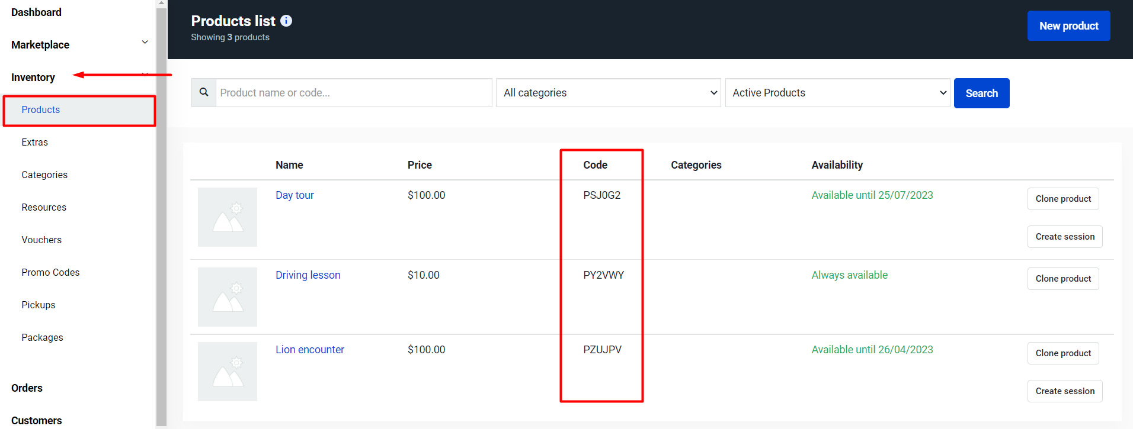The image size is (1133, 429).
Task: Open the Day tour placeholder image
Action: [228, 217]
